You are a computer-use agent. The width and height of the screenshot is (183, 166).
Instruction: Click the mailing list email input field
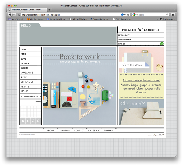[x=30, y=99]
